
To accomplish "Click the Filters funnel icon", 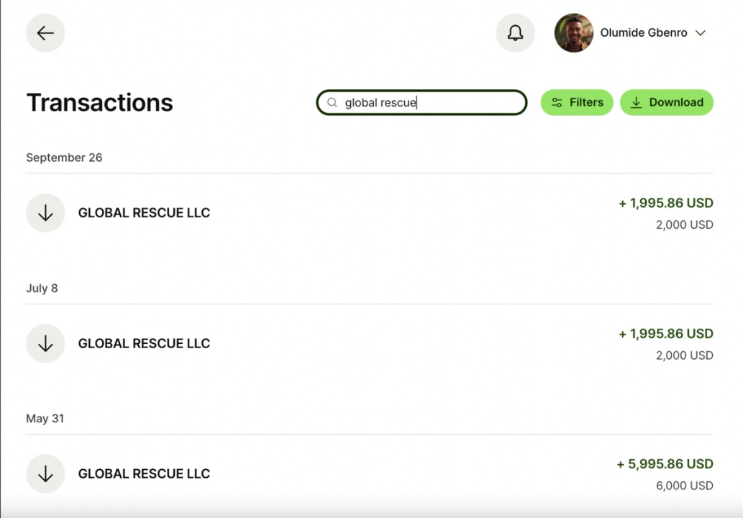I will pyautogui.click(x=557, y=102).
